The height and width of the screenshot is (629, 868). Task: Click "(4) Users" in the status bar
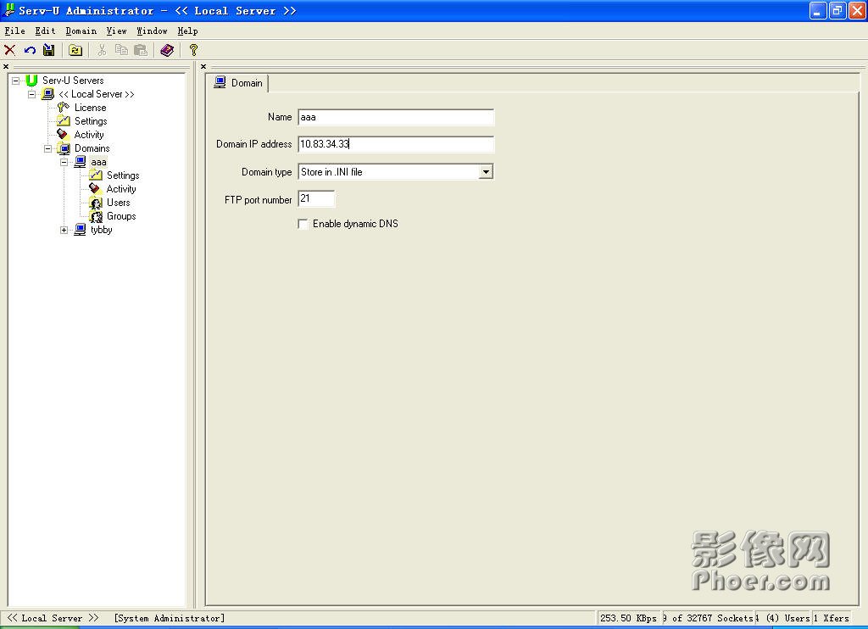(x=787, y=618)
